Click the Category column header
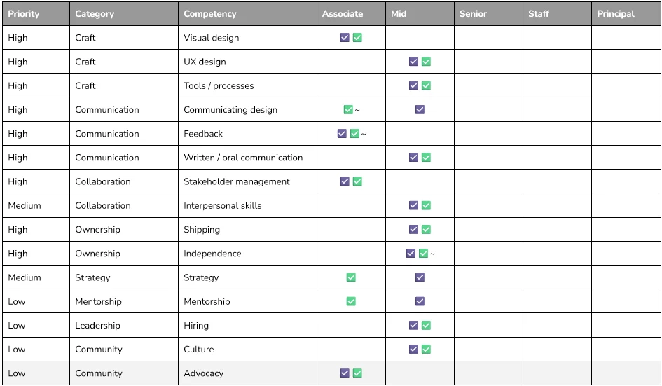This screenshot has width=662, height=386. [95, 13]
